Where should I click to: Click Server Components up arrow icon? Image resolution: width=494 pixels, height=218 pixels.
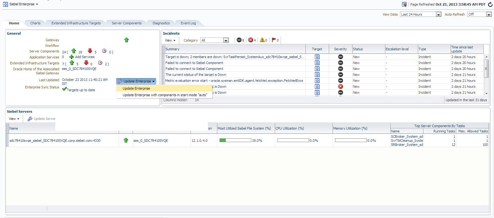click(x=74, y=51)
